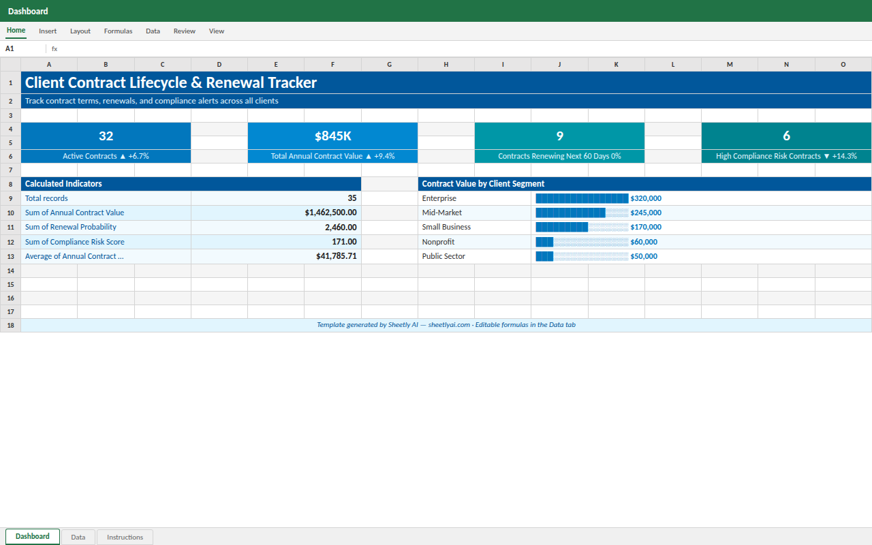Switch to the Insert ribbon tab
The height and width of the screenshot is (545, 872).
click(48, 31)
